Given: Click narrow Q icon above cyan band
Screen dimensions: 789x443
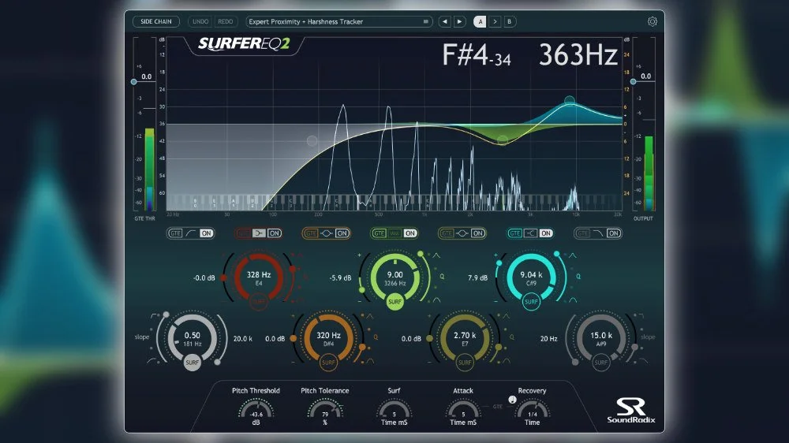Looking at the screenshot, I should click(x=573, y=255).
